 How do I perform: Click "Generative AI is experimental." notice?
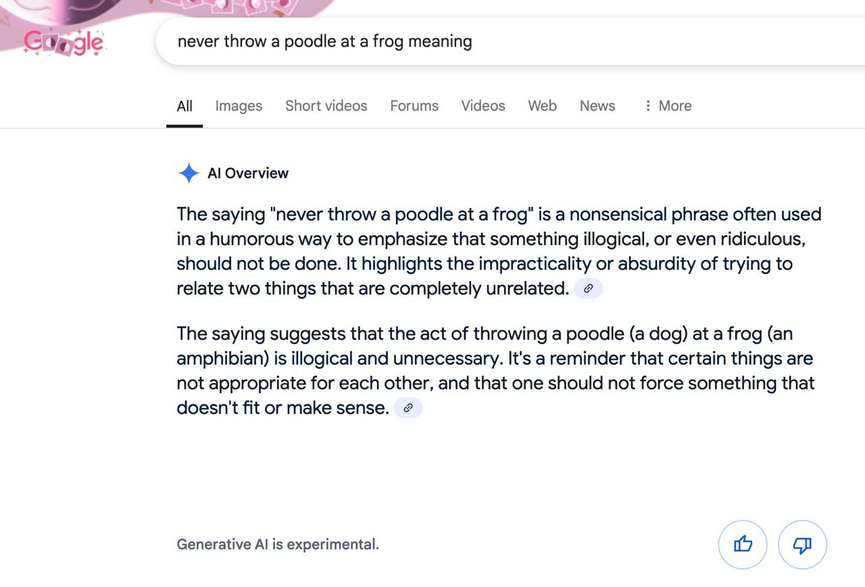[278, 544]
